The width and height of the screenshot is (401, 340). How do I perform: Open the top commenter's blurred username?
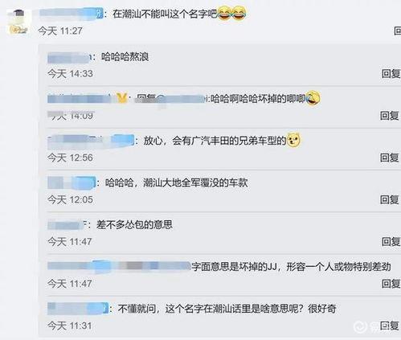click(72, 13)
